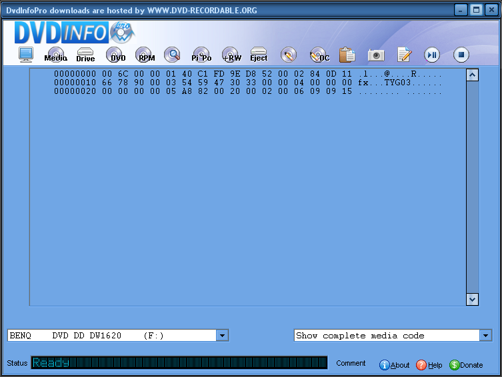Close the DvdInfoPro window

click(x=491, y=10)
